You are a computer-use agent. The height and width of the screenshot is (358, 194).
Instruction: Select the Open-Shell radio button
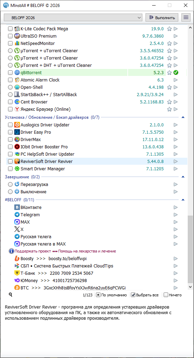(10, 87)
